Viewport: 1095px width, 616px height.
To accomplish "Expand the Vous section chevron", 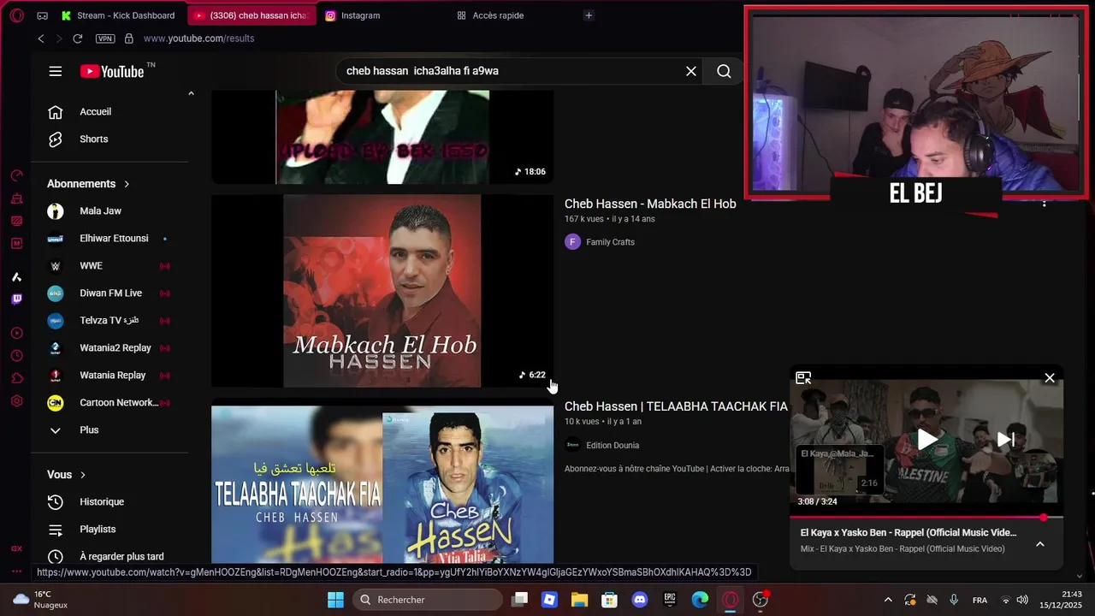I will point(83,475).
